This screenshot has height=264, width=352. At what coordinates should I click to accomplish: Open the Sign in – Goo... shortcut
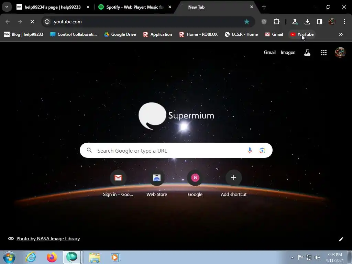point(118,184)
